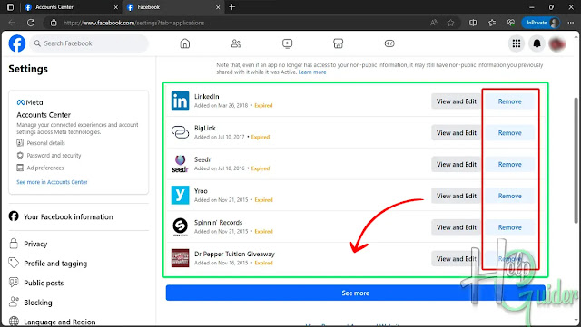Image resolution: width=581 pixels, height=327 pixels.
Task: Click Ad preferences link
Action: [x=45, y=168]
